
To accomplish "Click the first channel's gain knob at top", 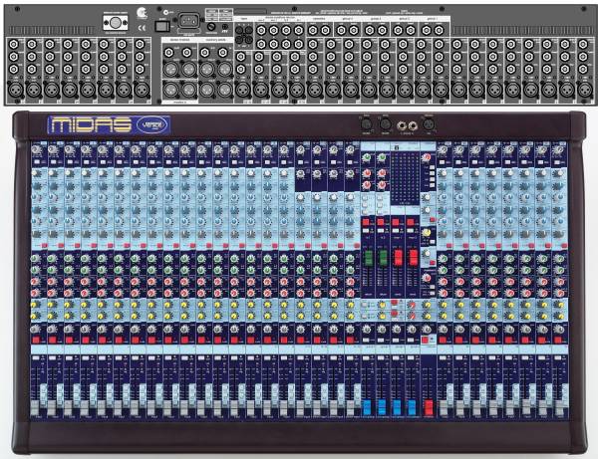I will coord(36,151).
